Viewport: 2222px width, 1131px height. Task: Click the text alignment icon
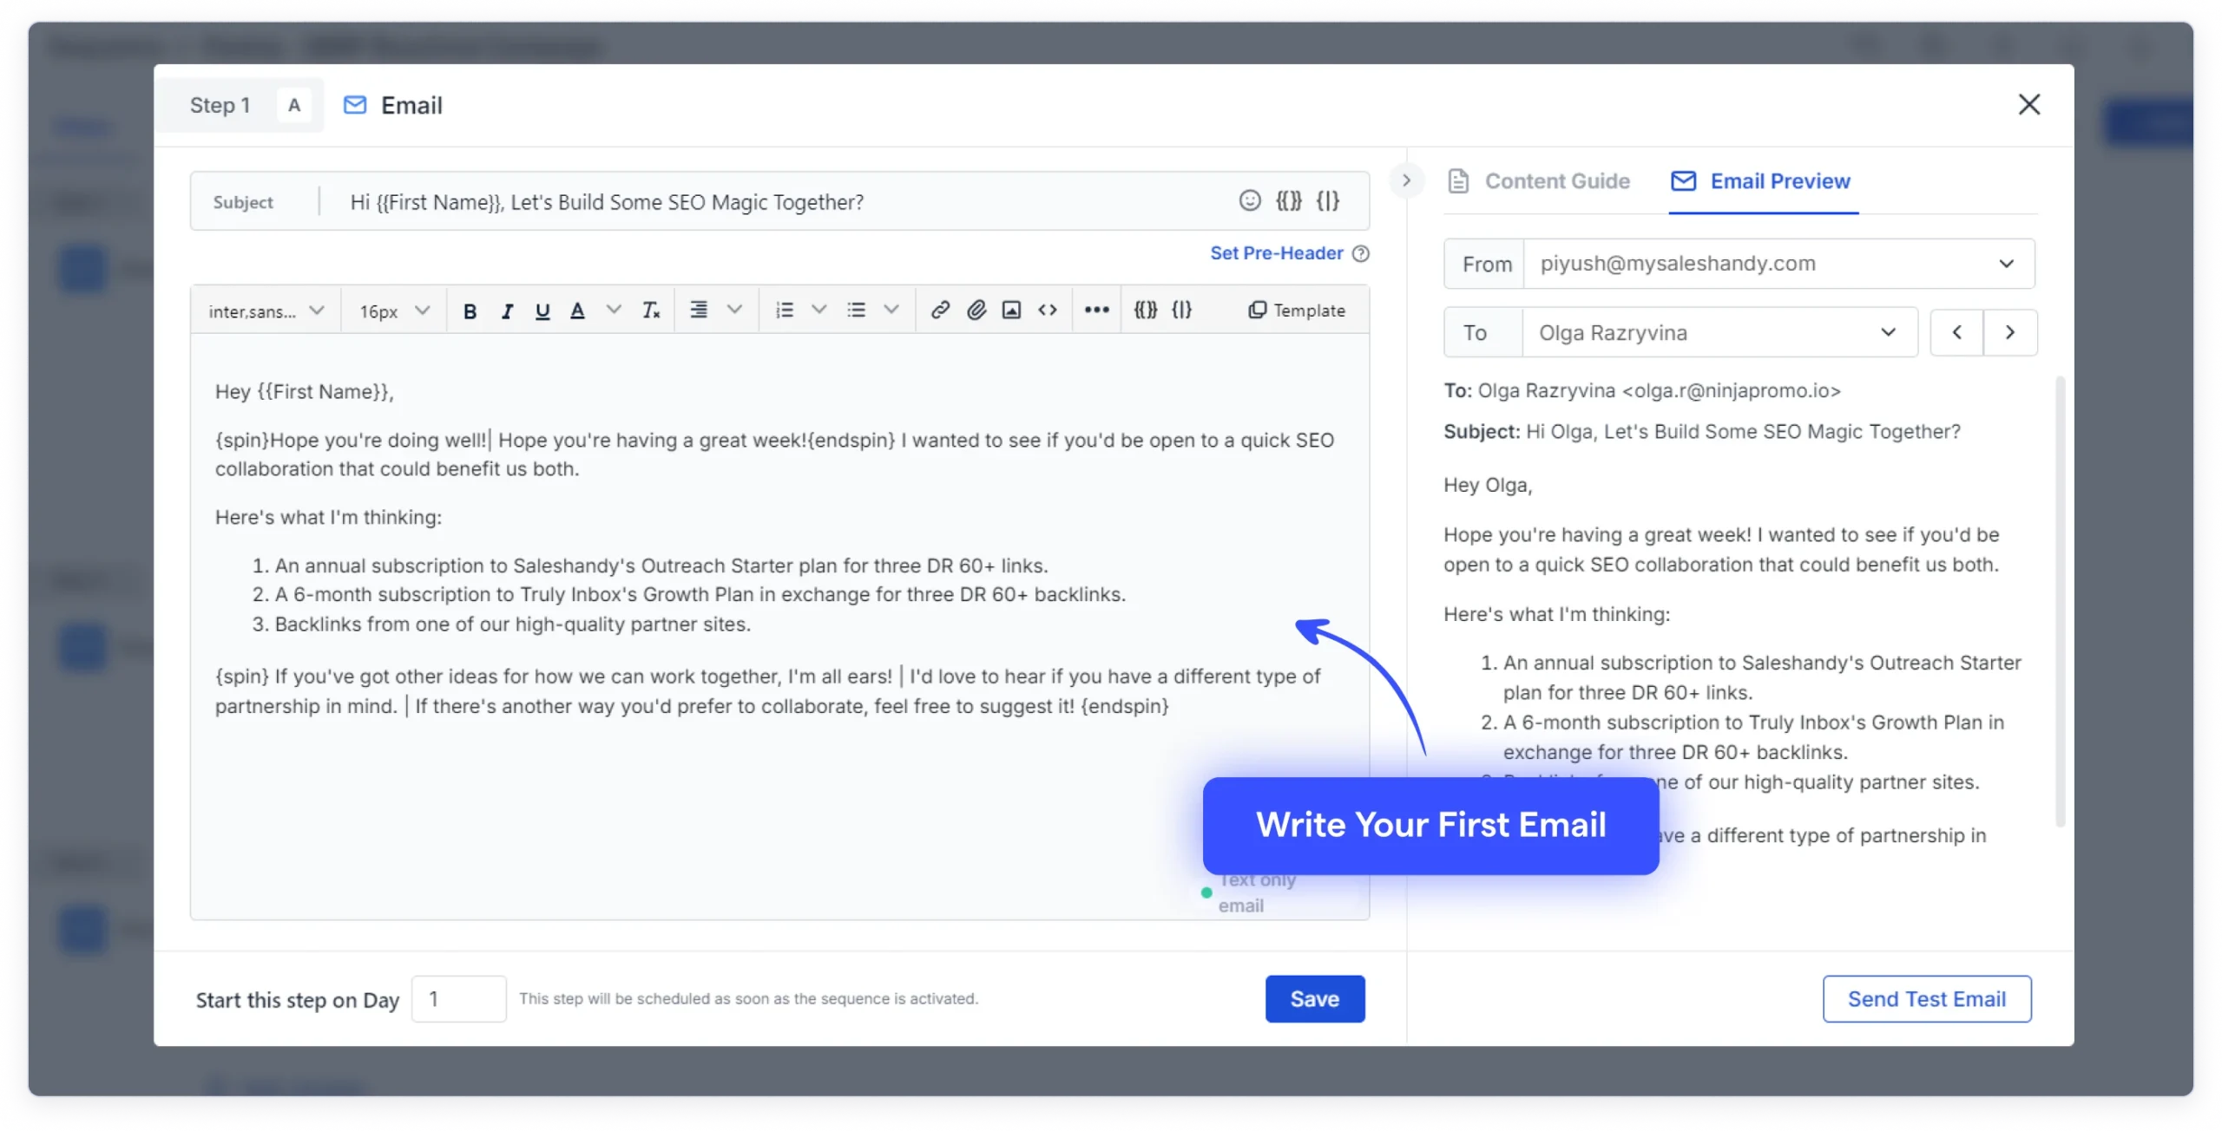pyautogui.click(x=699, y=310)
